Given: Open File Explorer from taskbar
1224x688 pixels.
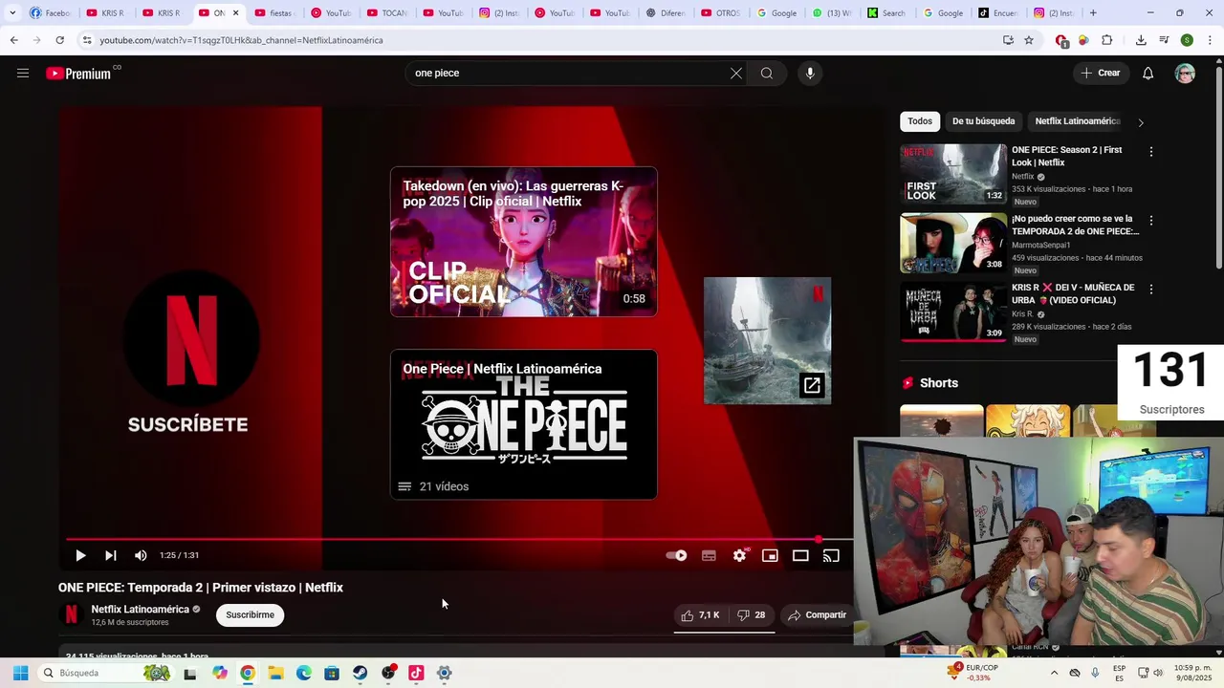Looking at the screenshot, I should pos(275,673).
